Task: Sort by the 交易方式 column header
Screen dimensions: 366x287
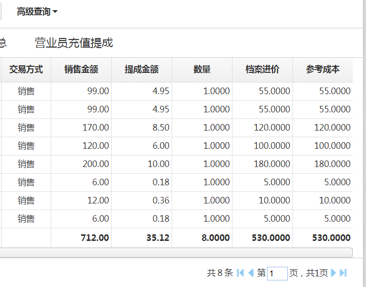Action: click(26, 70)
